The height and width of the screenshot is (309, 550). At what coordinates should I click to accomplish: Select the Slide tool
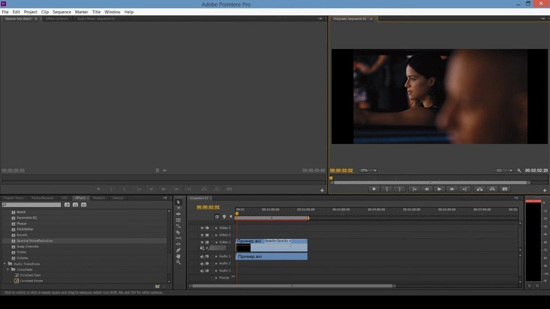(x=178, y=244)
